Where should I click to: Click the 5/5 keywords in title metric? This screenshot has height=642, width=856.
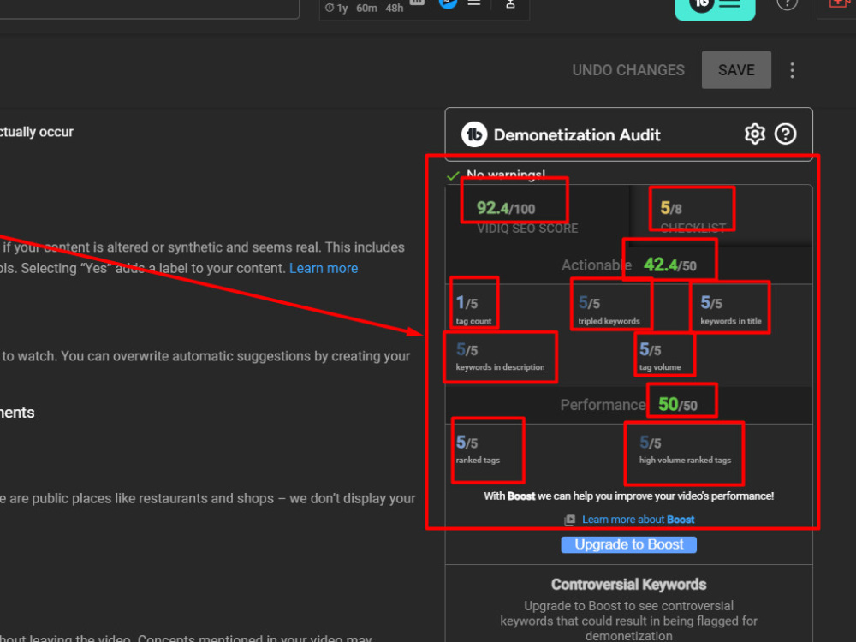coord(730,309)
